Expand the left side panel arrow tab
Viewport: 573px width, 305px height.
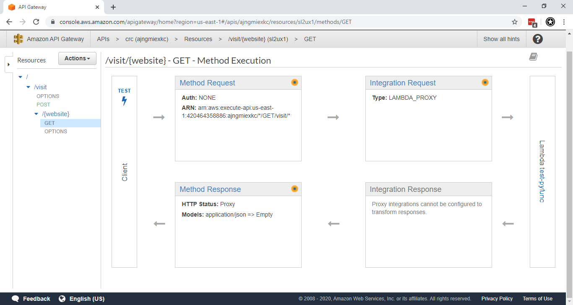8,65
